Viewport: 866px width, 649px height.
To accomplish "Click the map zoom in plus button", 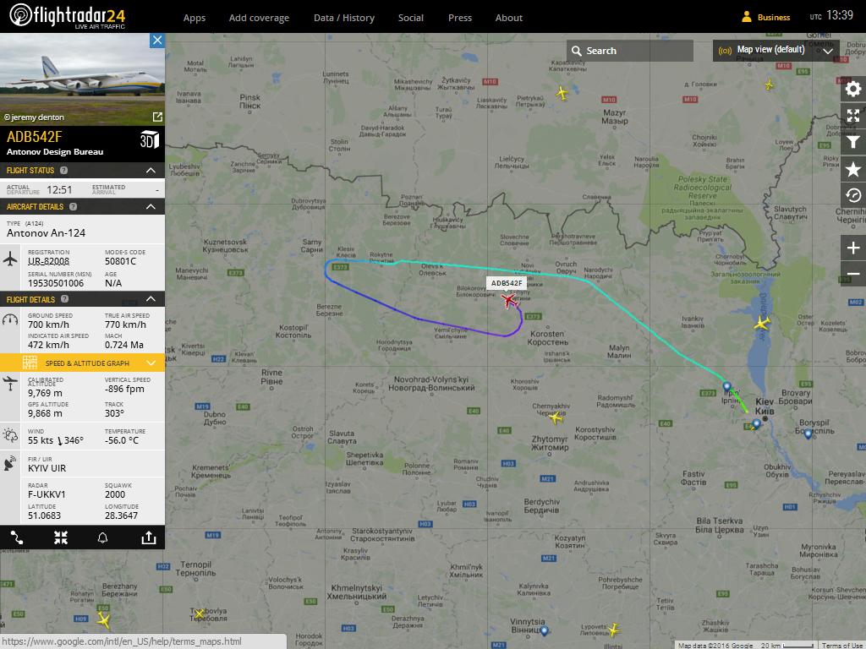I will [x=853, y=248].
